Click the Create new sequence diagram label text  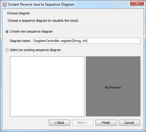click(31, 31)
